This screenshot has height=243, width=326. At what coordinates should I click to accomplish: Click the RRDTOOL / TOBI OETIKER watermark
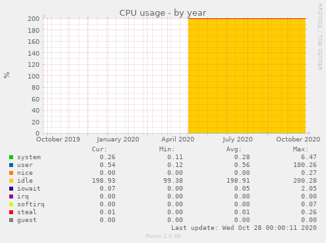319,37
